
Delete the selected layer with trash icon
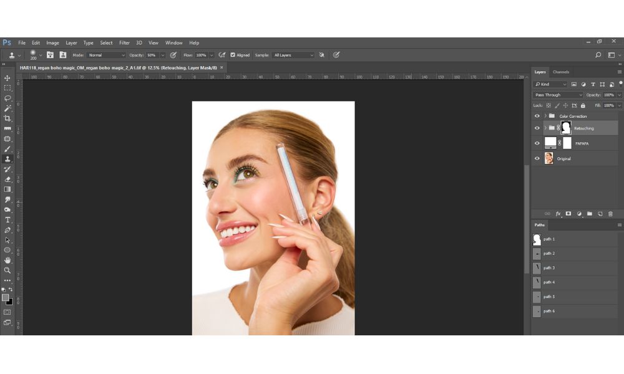point(610,214)
